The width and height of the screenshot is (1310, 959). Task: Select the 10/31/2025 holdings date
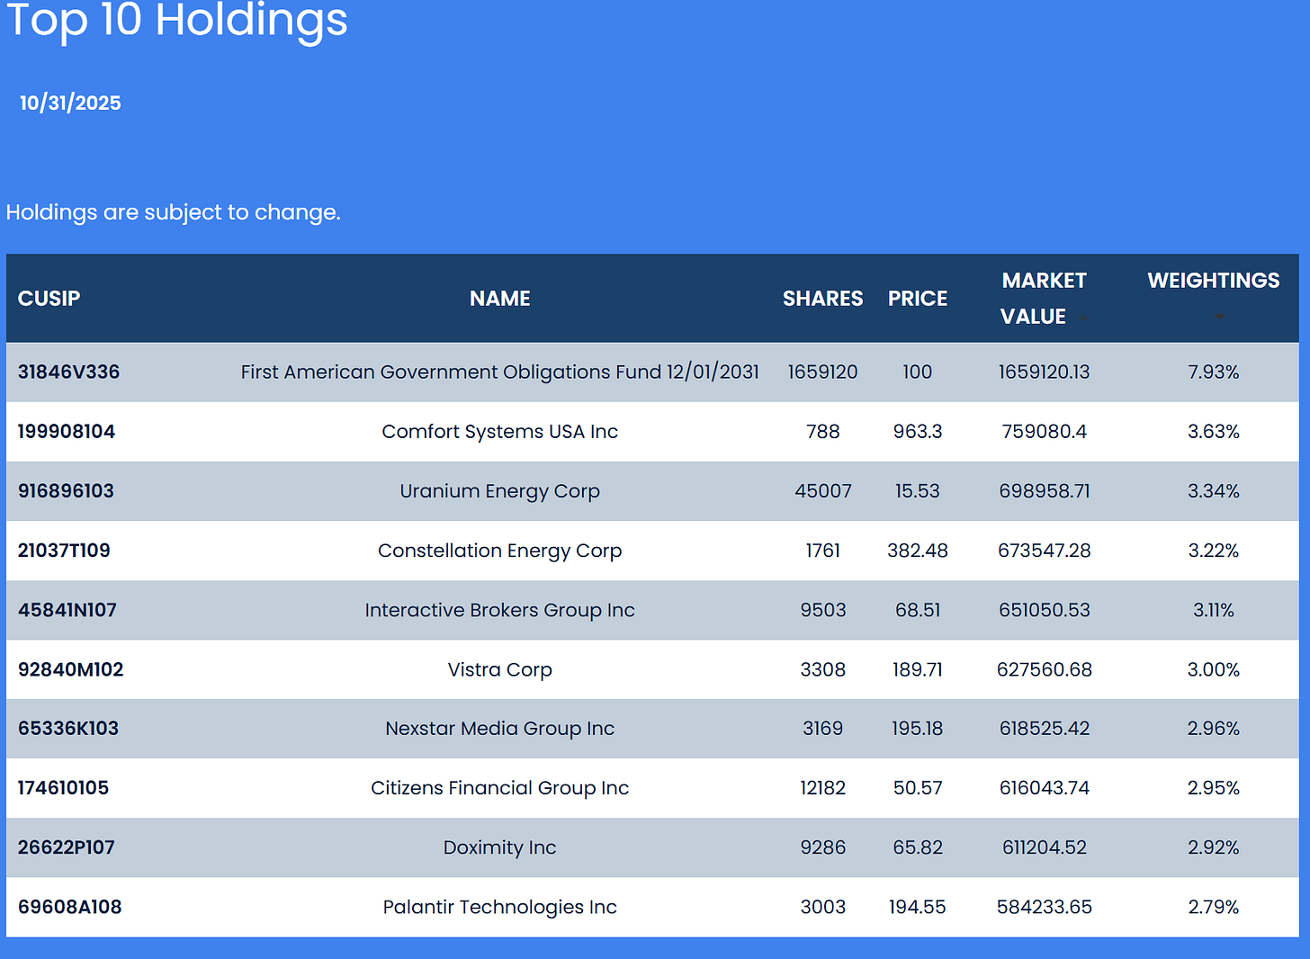coord(70,103)
